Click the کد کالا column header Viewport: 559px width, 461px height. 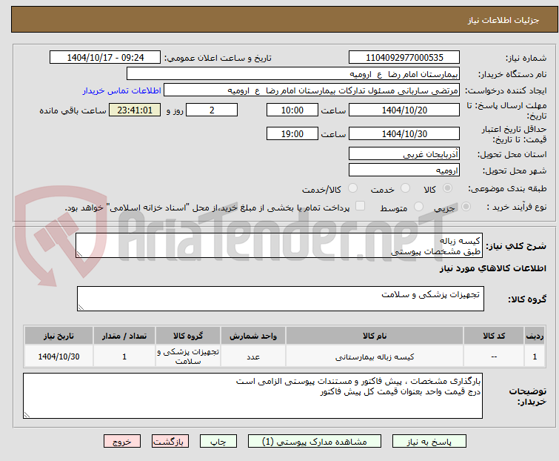tap(494, 336)
